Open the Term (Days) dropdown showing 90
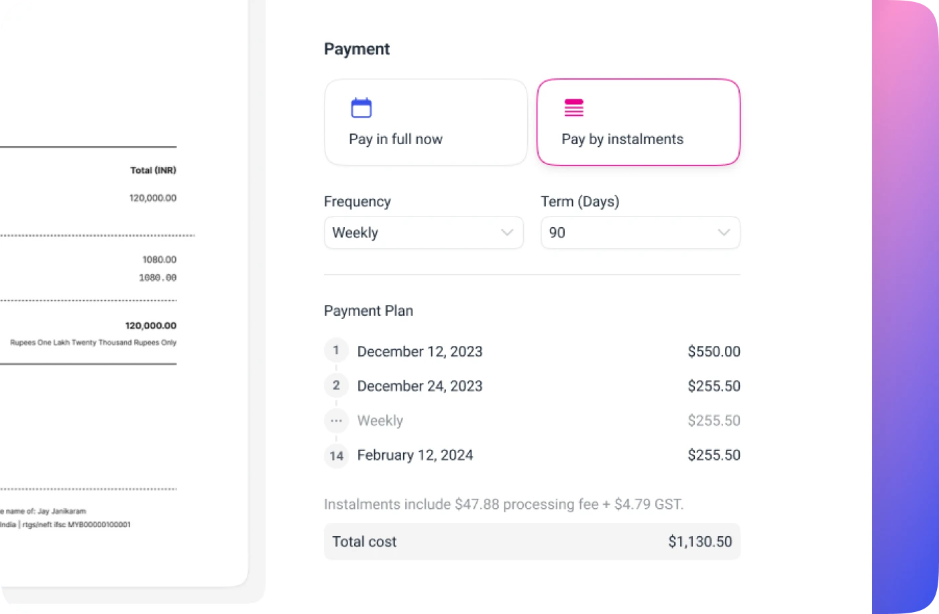The width and height of the screenshot is (939, 614). click(x=640, y=233)
